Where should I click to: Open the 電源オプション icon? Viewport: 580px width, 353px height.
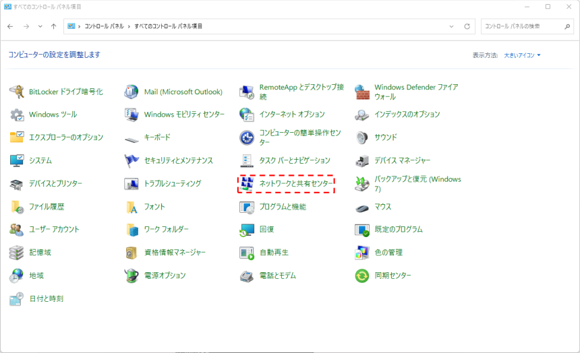point(132,276)
